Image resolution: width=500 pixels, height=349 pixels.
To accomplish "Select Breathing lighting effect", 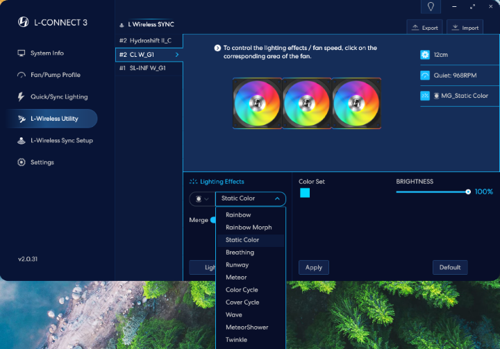I will pos(240,253).
